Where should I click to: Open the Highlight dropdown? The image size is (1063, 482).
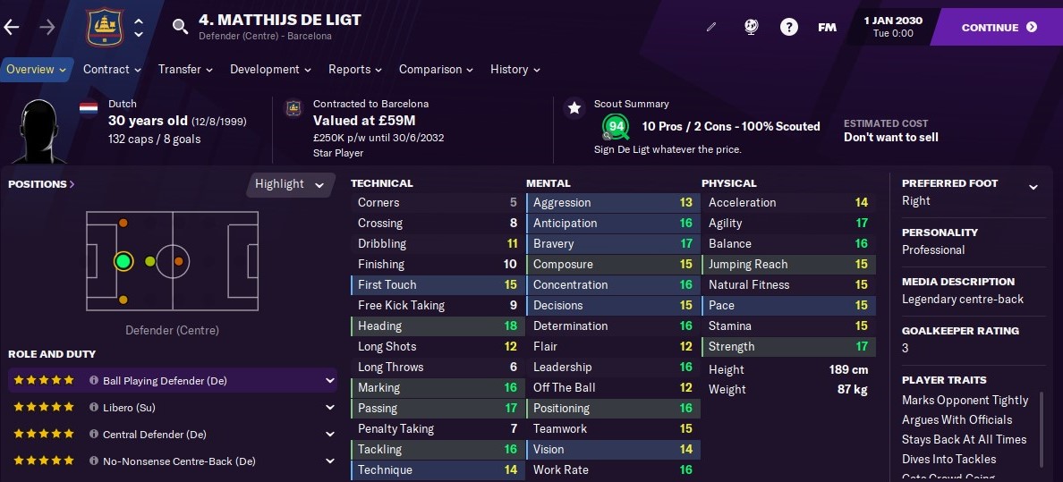click(290, 183)
